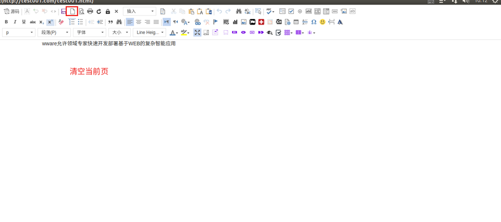Toggle Underline formatting
The height and width of the screenshot is (222, 501).
[x=23, y=22]
